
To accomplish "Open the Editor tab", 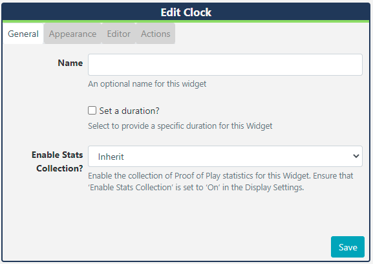I will point(119,34).
